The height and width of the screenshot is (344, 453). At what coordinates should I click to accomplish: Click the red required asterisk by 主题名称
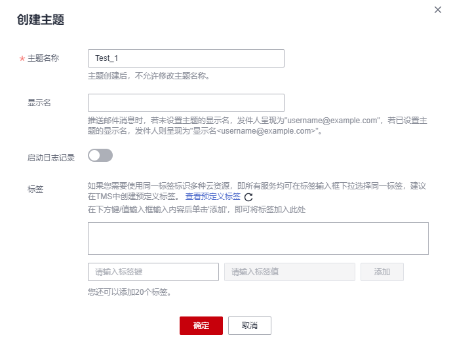pyautogui.click(x=22, y=59)
